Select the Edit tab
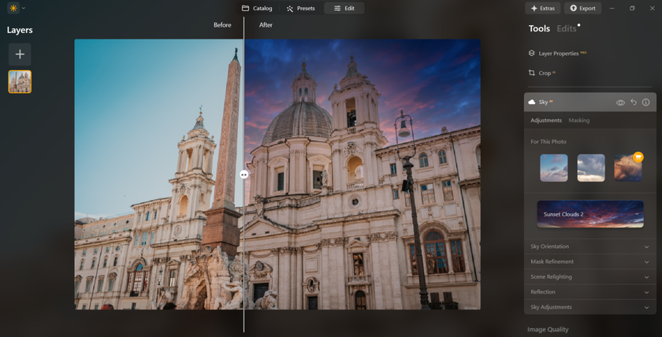Viewport: 662px width, 337px height. coord(344,8)
